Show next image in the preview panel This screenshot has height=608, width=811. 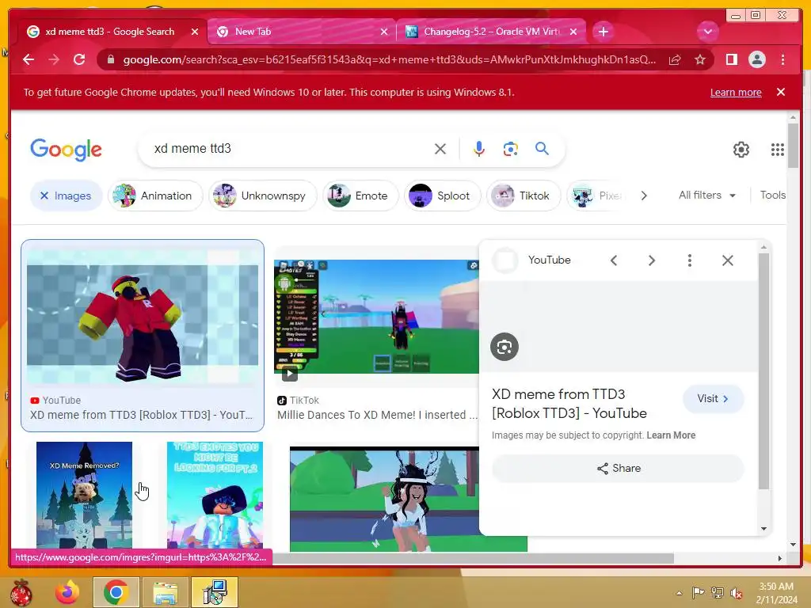[x=652, y=260]
